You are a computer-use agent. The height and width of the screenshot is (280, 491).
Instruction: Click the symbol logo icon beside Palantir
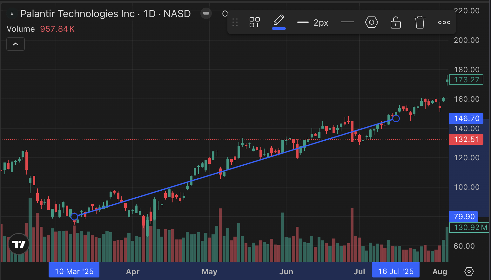coord(12,13)
